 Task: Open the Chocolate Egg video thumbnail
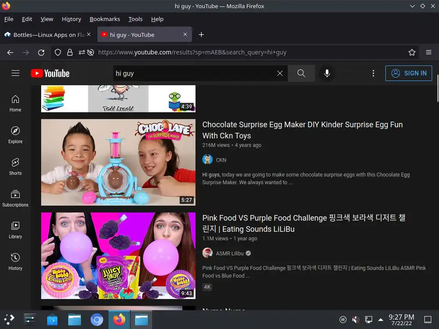[118, 162]
